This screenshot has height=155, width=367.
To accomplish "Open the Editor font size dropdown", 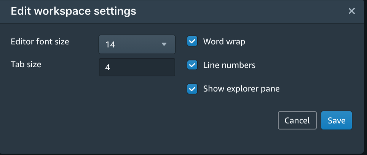I will [x=137, y=44].
